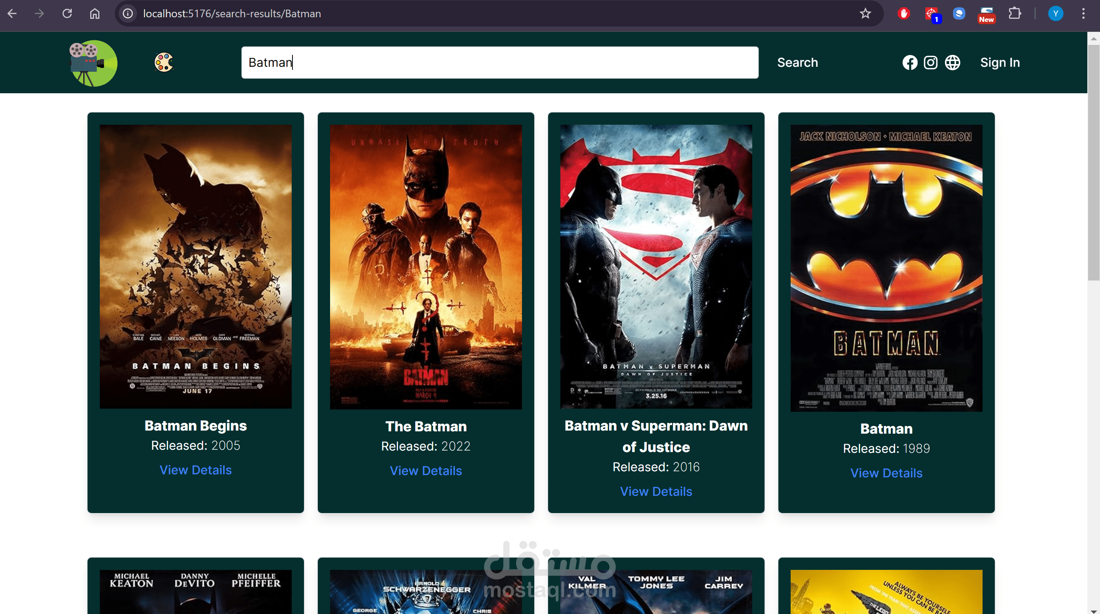Open the Instagram icon

click(931, 62)
